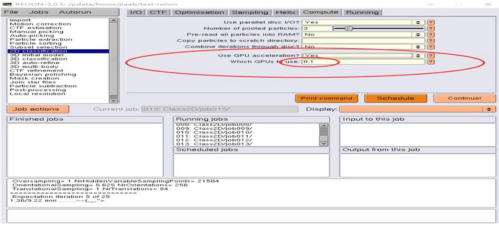Select Import in the job type list
The image size is (499, 226).
[58, 20]
